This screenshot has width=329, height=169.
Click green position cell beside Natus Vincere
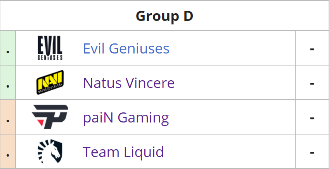tap(8, 83)
